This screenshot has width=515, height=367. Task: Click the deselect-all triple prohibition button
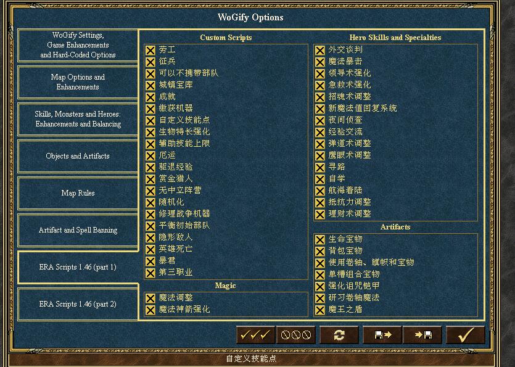tap(296, 335)
